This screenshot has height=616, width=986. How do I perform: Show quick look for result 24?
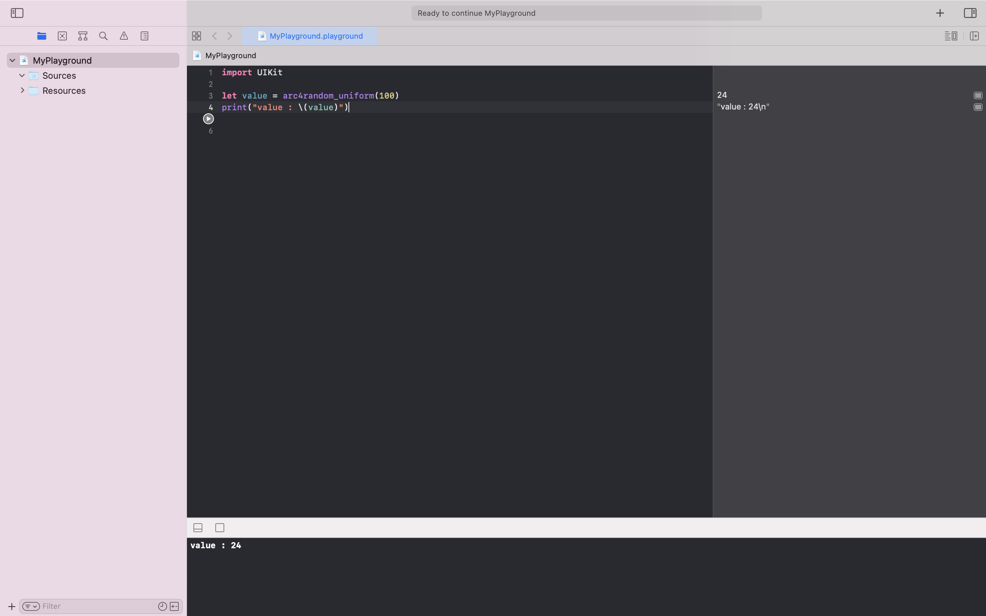977,95
